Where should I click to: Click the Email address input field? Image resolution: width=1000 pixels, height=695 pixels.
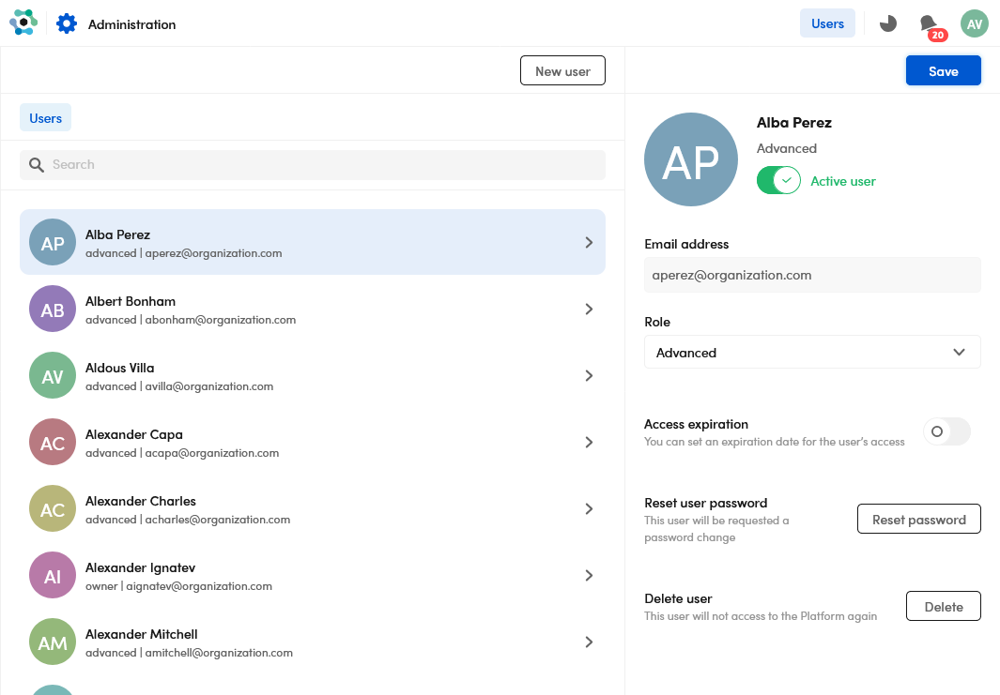(x=812, y=276)
